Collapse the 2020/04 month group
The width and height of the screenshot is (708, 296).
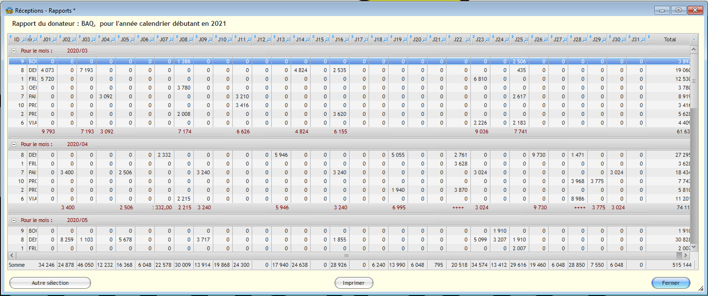14,144
